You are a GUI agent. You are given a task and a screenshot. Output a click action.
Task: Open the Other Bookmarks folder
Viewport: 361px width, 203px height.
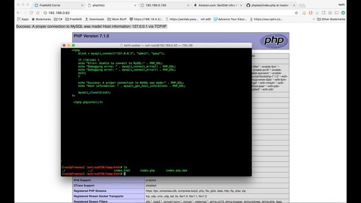click(331, 19)
